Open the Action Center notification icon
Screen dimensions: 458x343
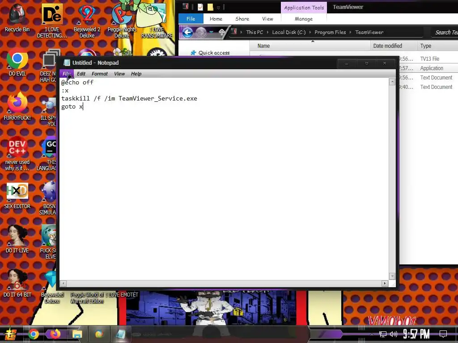coord(443,334)
